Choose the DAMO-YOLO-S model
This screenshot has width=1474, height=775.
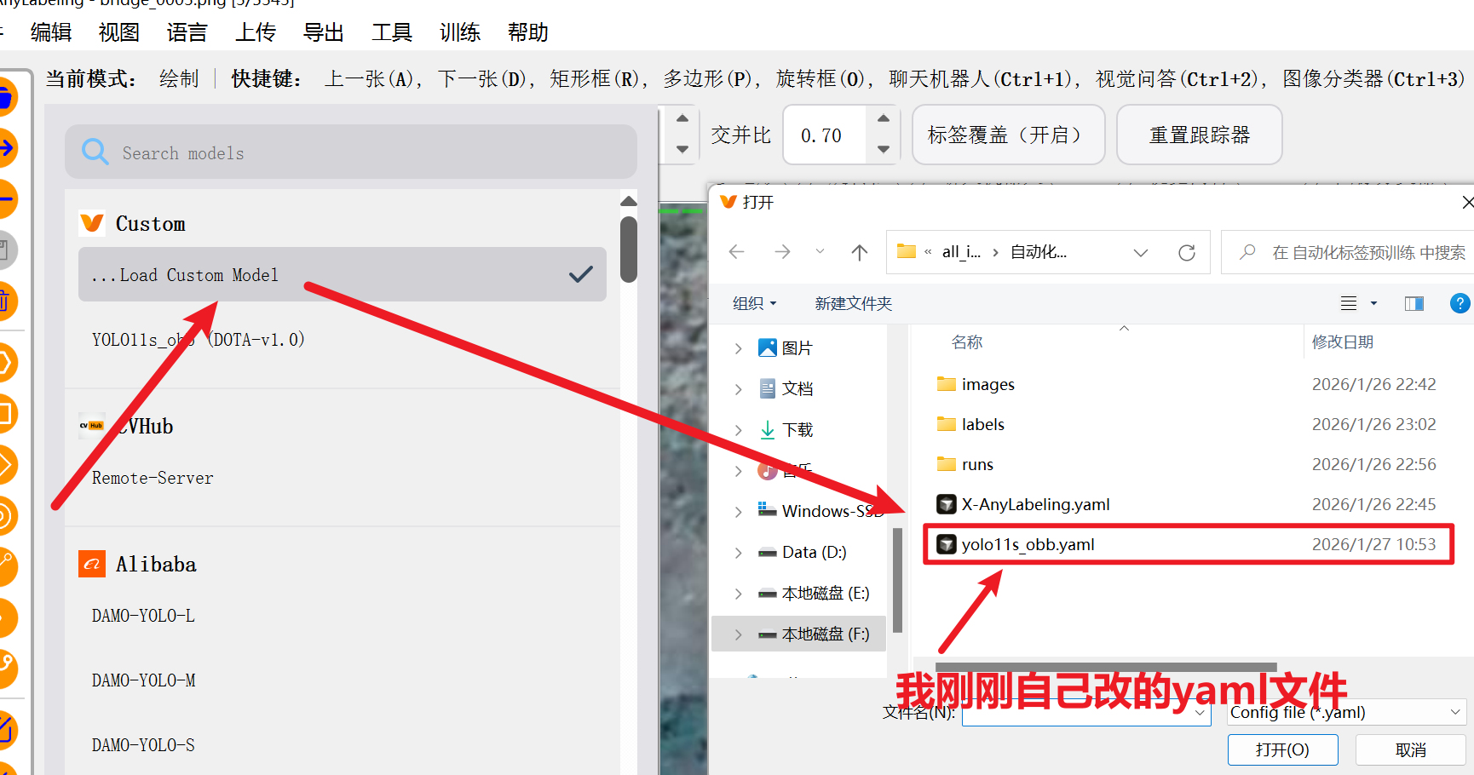(x=143, y=744)
